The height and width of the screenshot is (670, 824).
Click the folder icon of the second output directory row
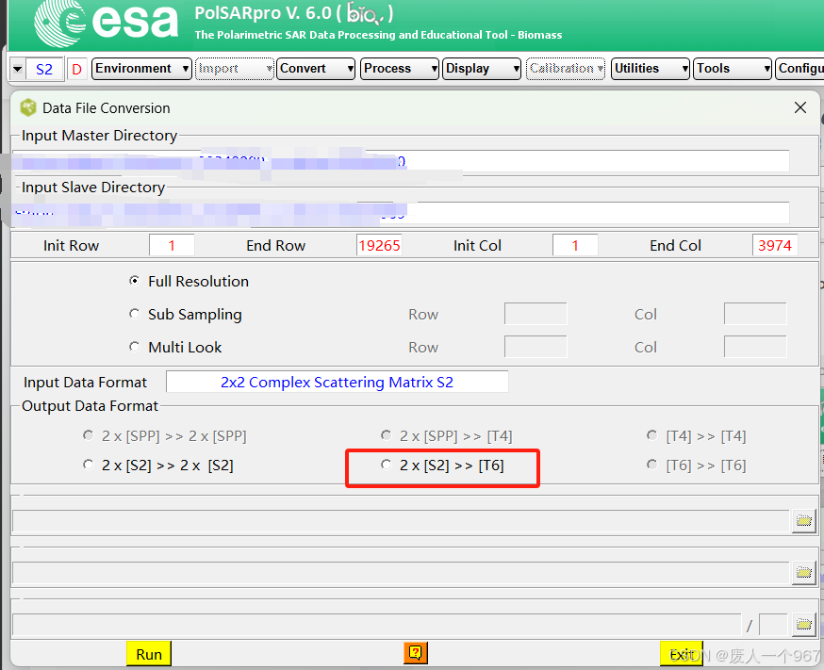click(803, 572)
